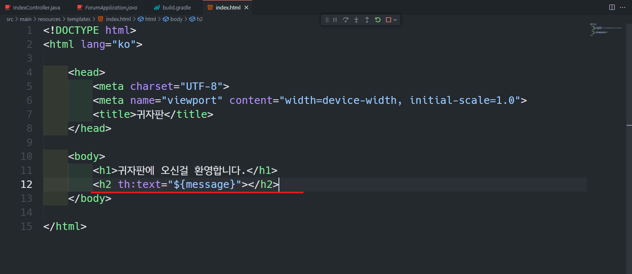This screenshot has width=632, height=274.
Task: Click the src breadcrumb
Action: [x=10, y=19]
